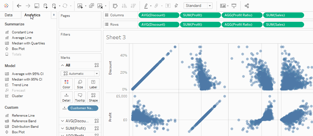Click the SUM(Sales) pill on Columns shelf
Screen dimensions: 313x136
tap(283, 15)
